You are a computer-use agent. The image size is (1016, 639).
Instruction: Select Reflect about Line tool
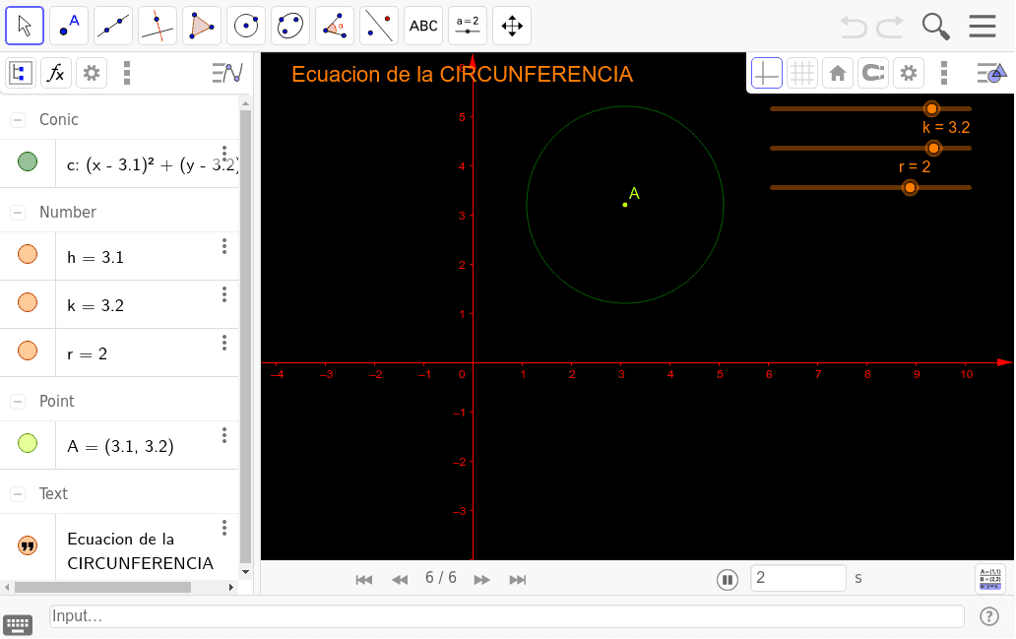[379, 26]
